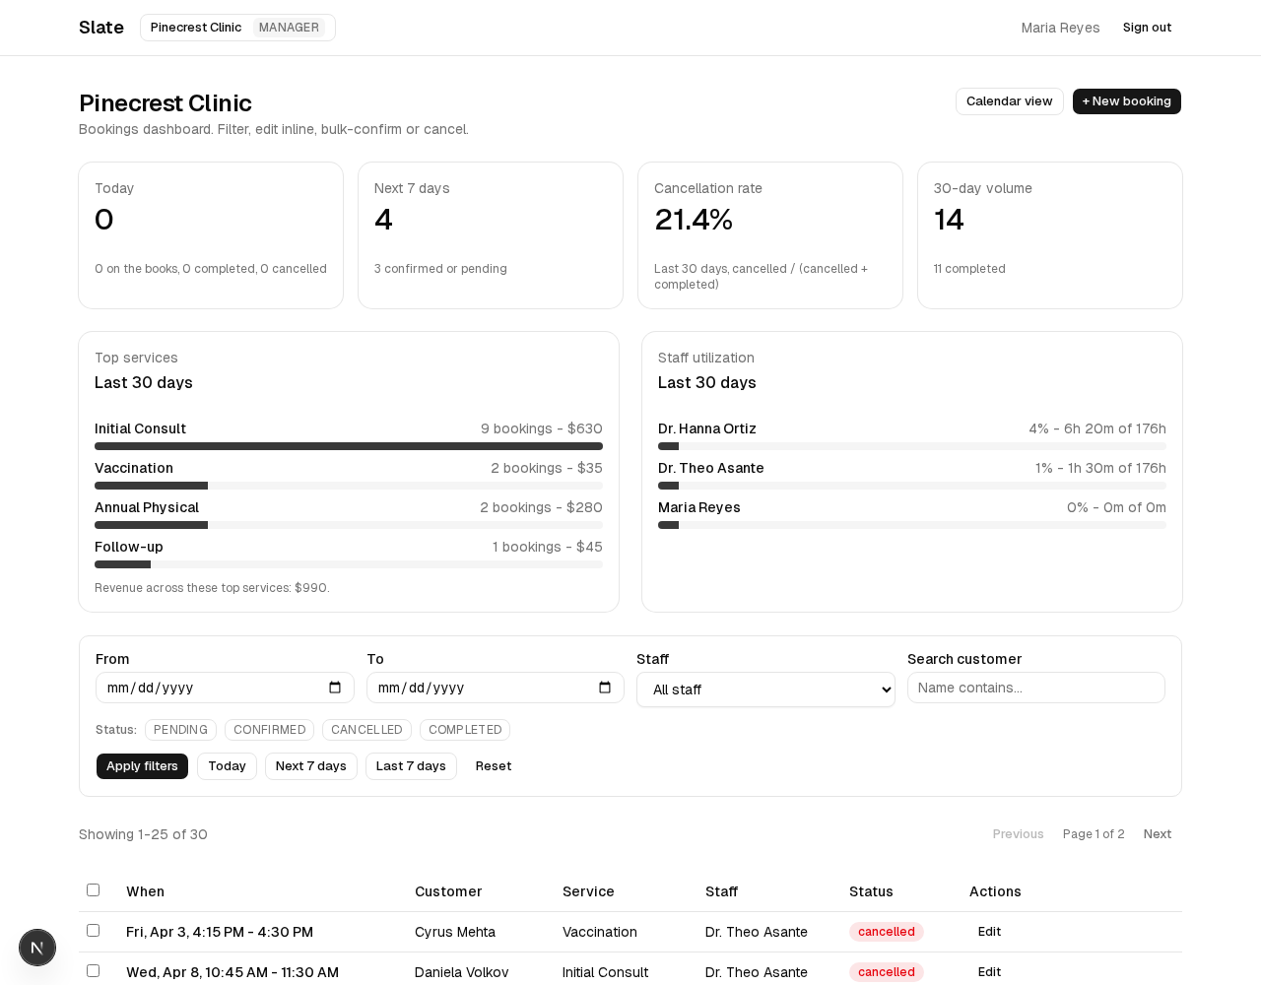The height and width of the screenshot is (985, 1261).
Task: Focus the Search customer field
Action: pos(1036,688)
